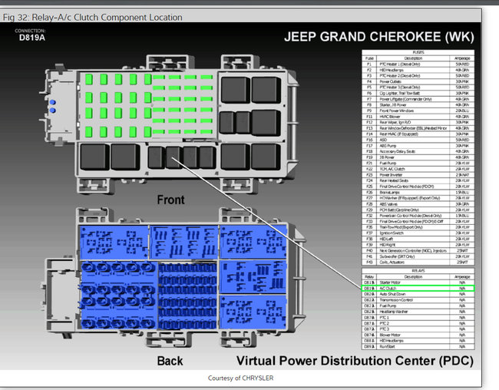Click the Virtual Power Distribution Center text
499x390 pixels.
pyautogui.click(x=355, y=361)
